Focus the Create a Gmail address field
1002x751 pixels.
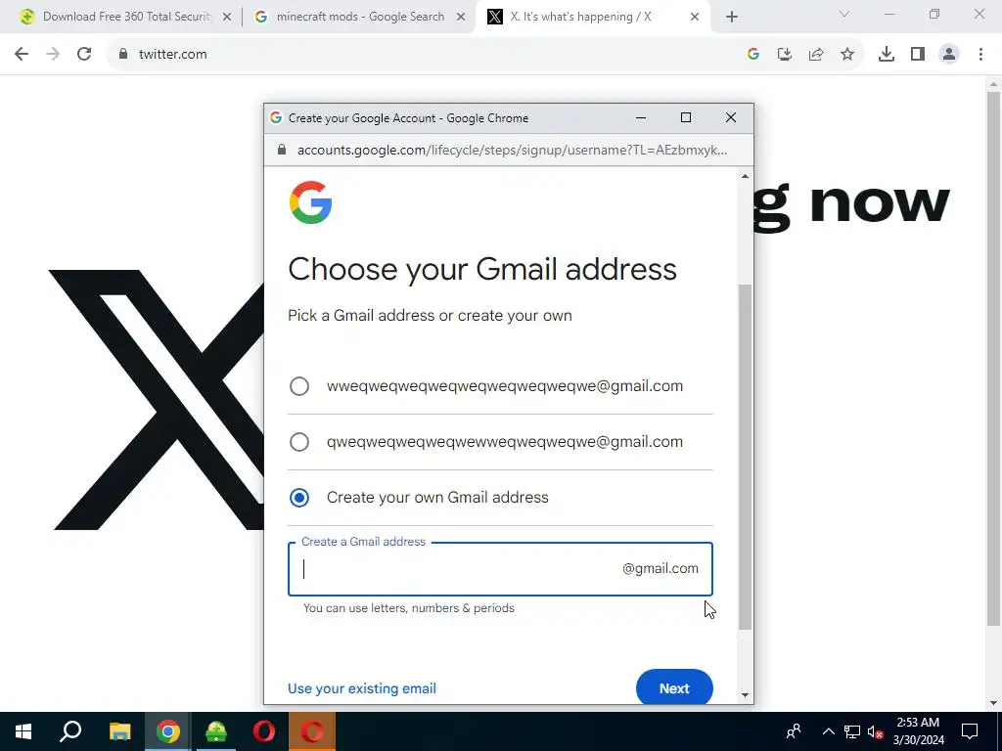[x=500, y=569]
